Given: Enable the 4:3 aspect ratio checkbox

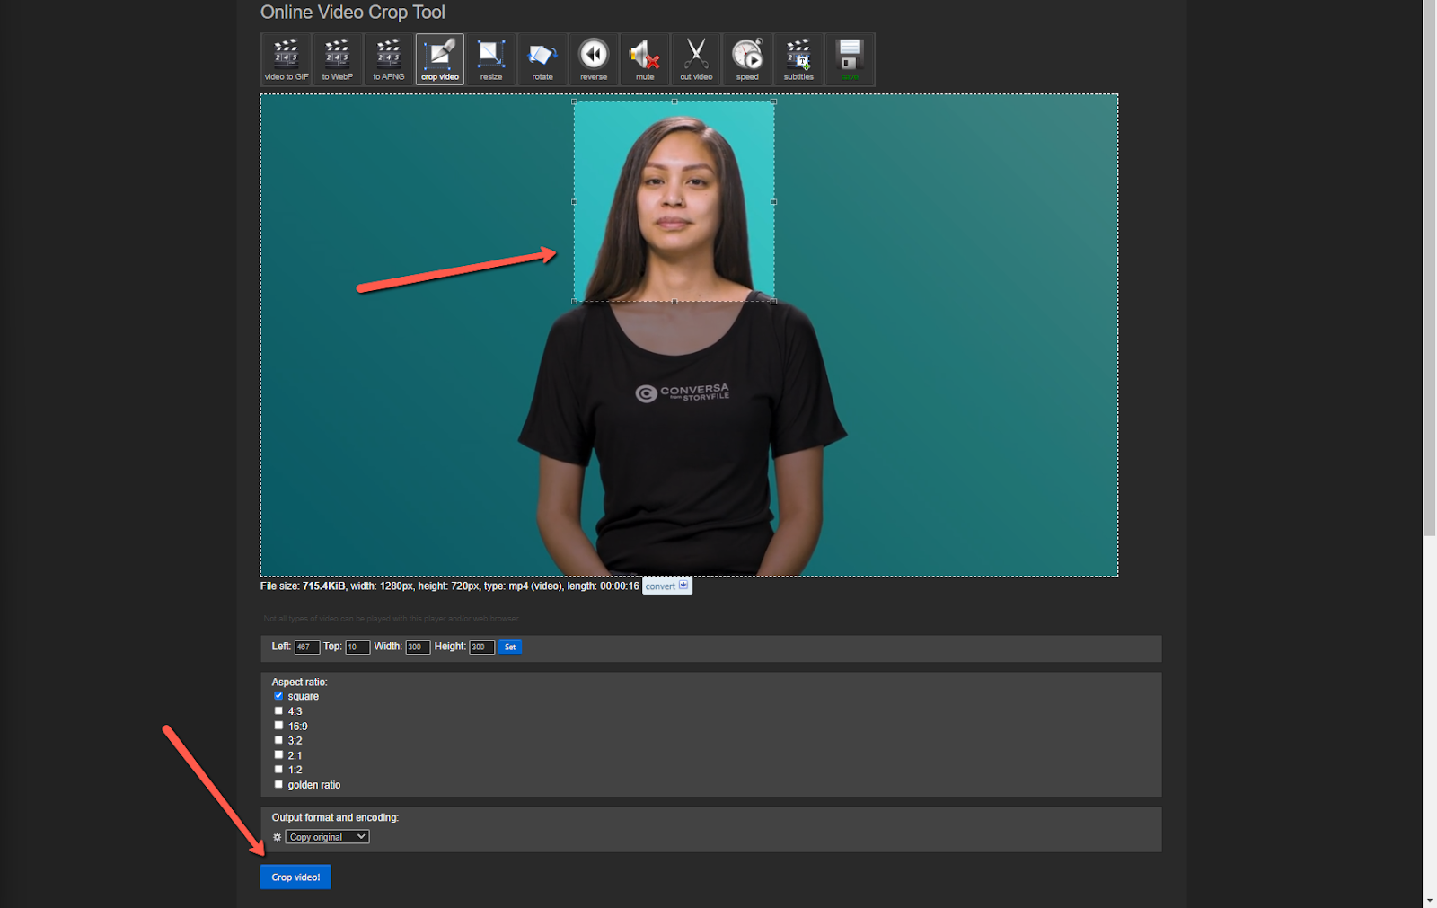Looking at the screenshot, I should [x=278, y=710].
